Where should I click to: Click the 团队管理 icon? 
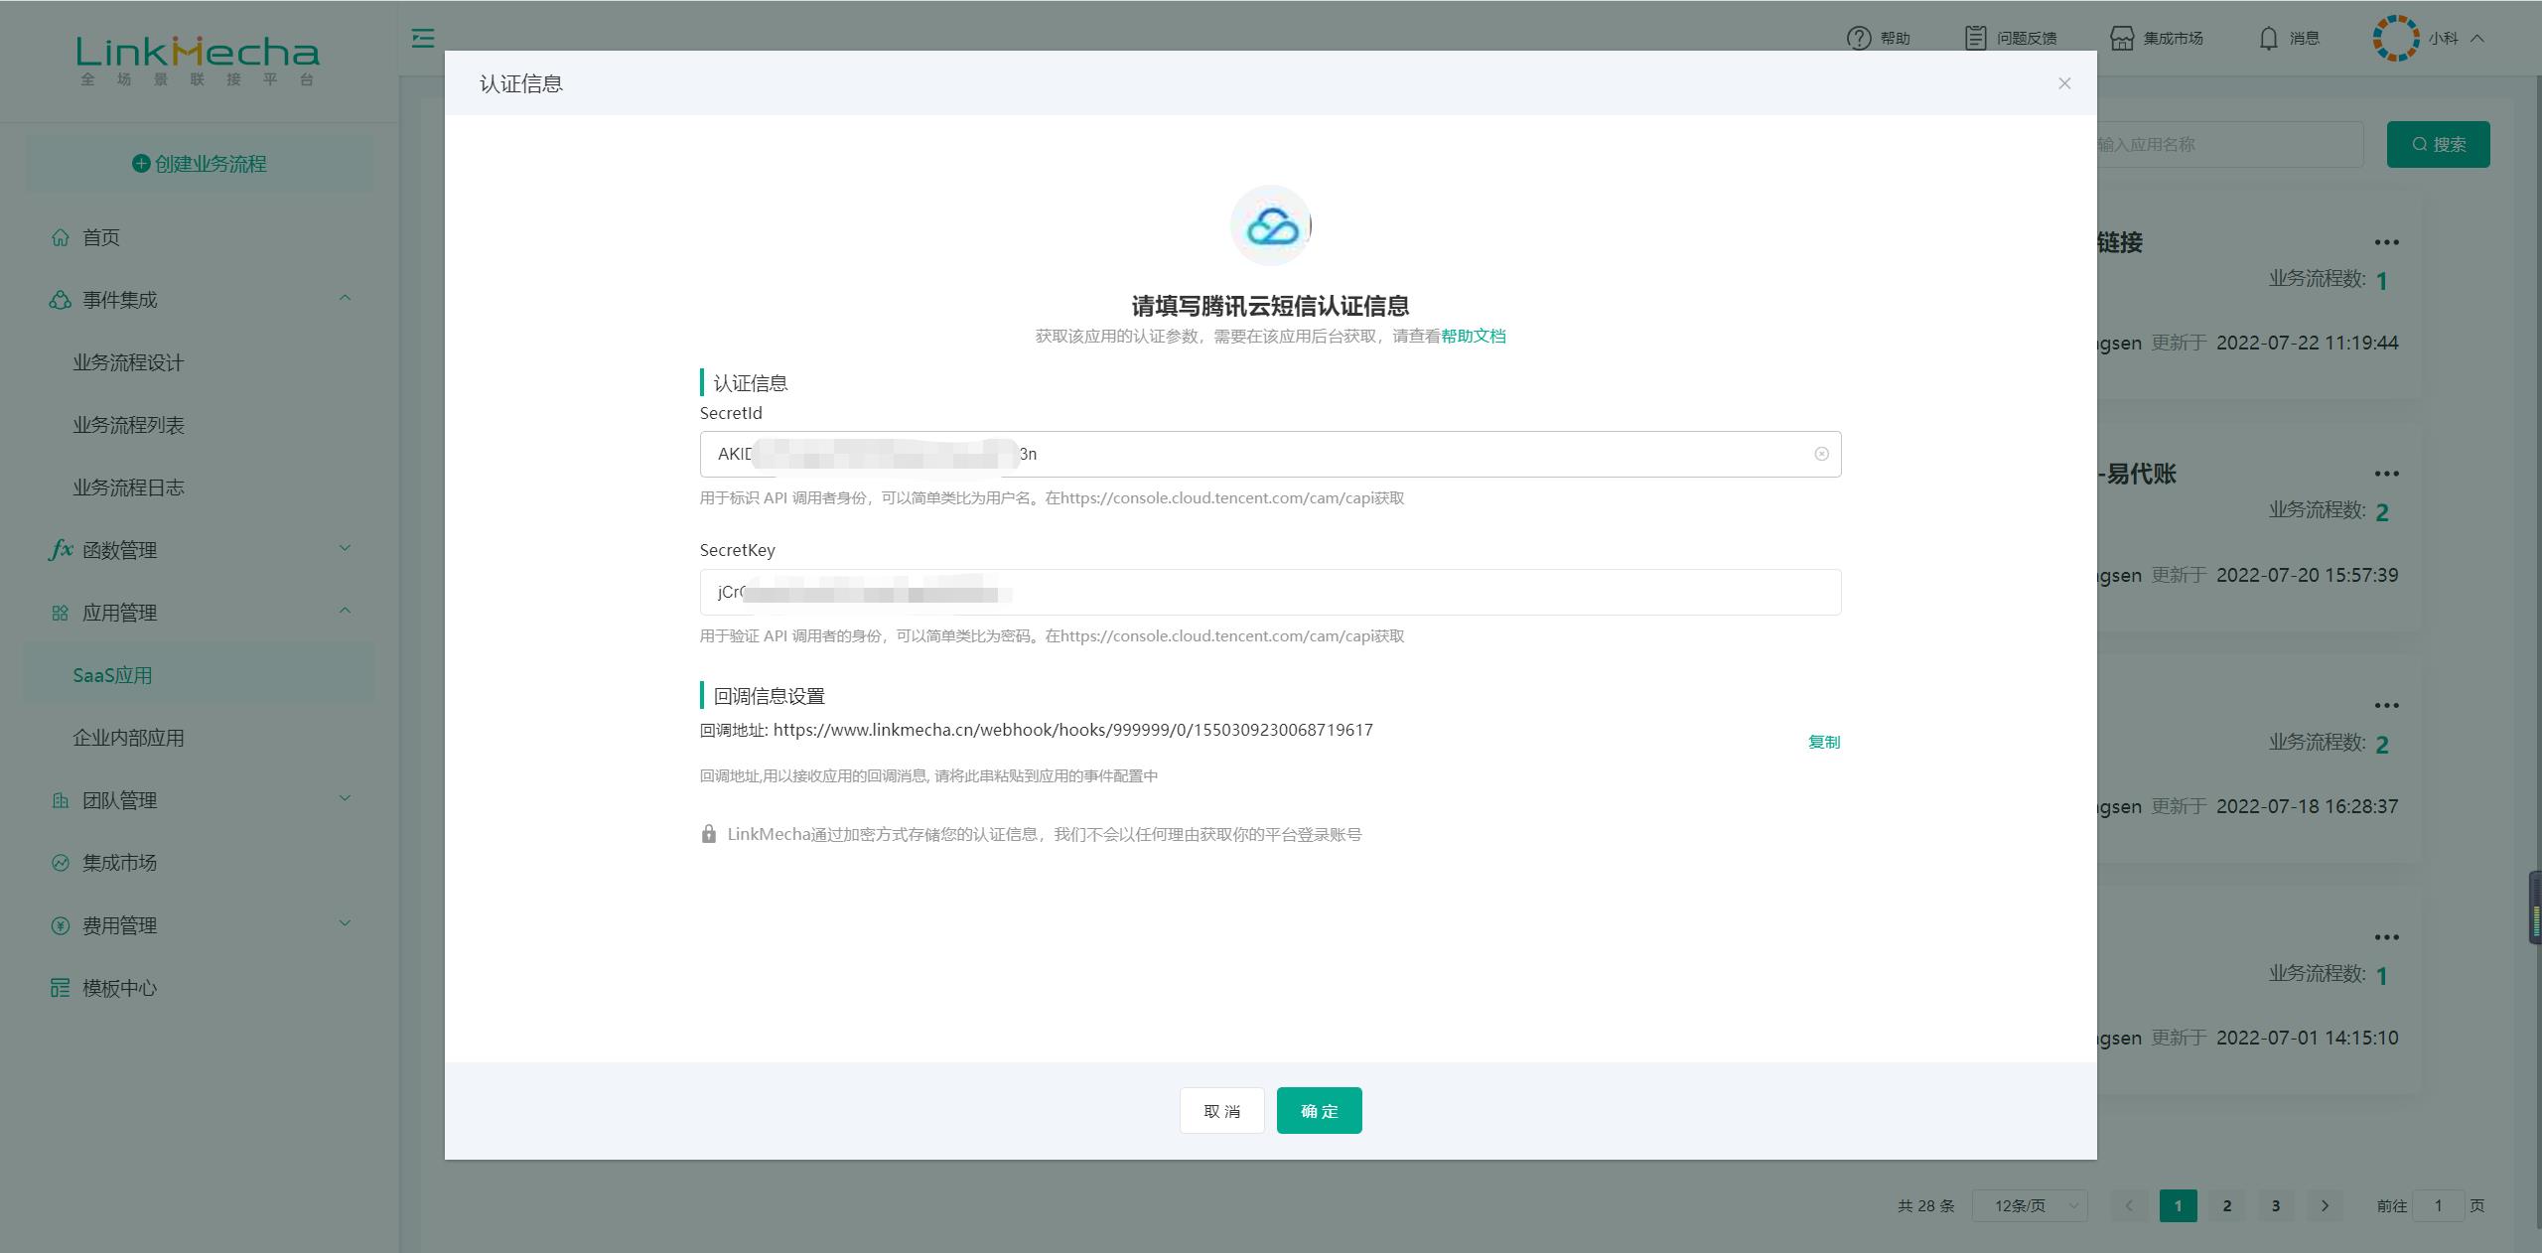(x=61, y=800)
